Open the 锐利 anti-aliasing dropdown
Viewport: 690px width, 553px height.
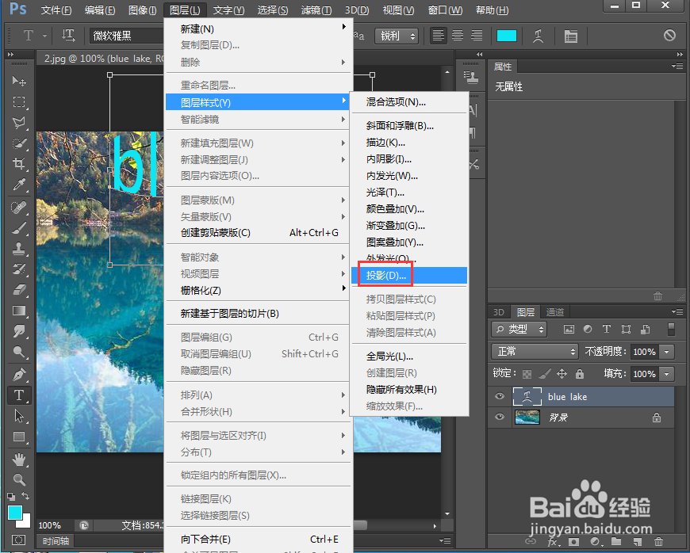click(397, 36)
